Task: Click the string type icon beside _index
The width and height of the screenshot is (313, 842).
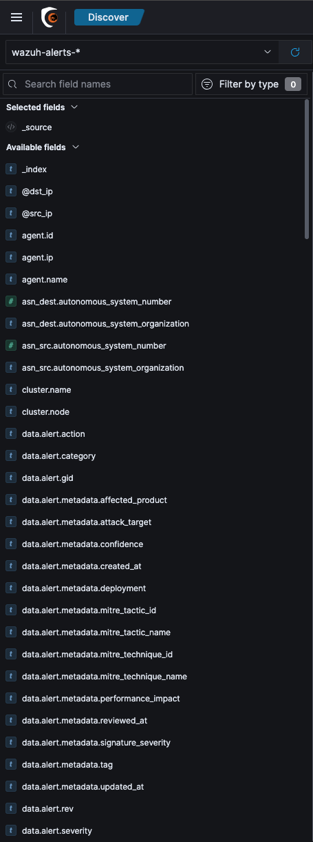Action: 11,170
